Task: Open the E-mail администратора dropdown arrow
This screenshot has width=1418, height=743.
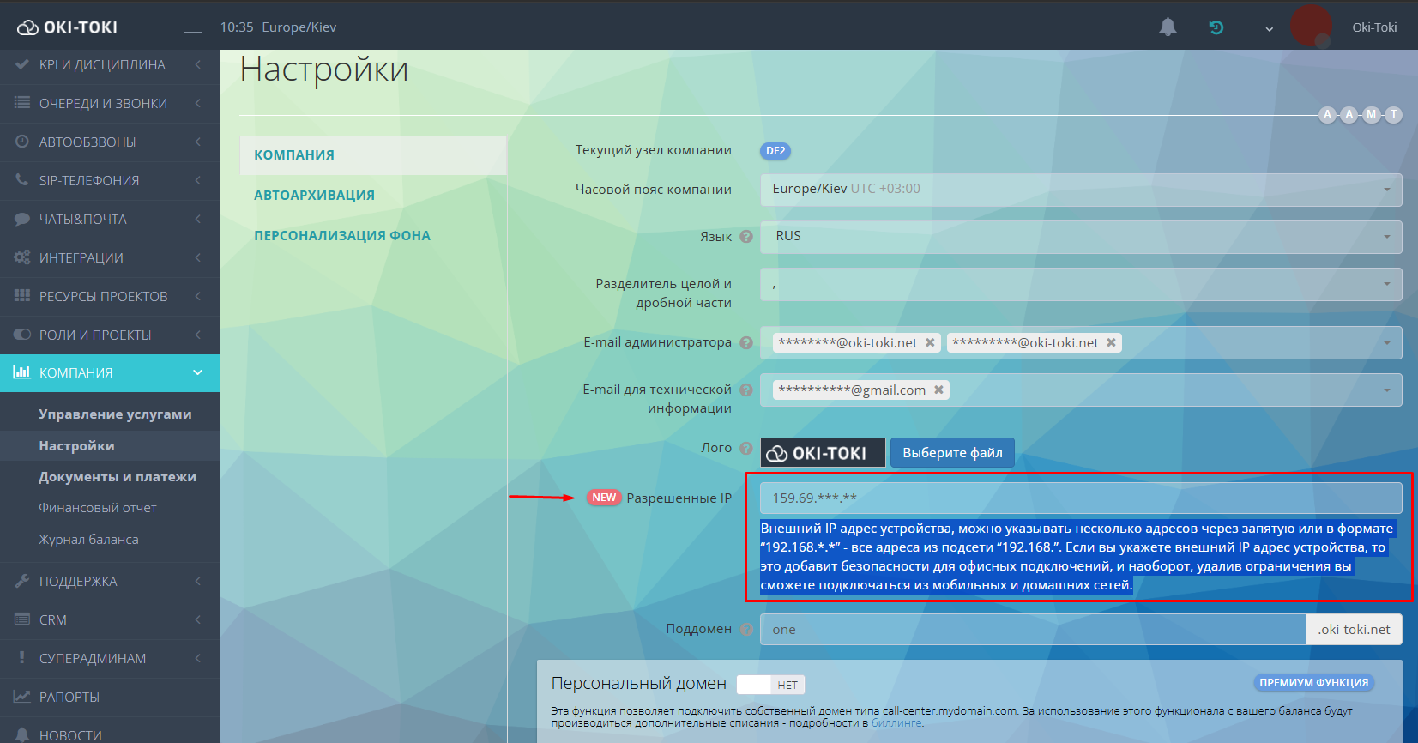Action: coord(1387,343)
